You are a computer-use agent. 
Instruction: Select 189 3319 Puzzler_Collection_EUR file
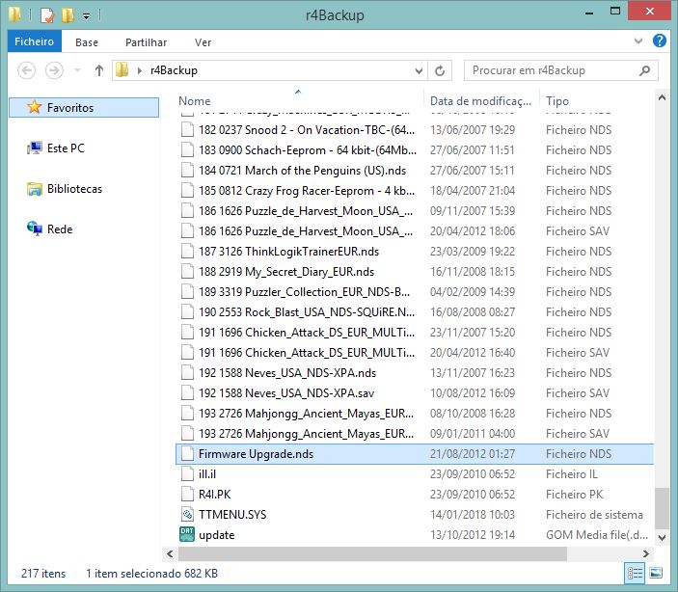[415, 292]
